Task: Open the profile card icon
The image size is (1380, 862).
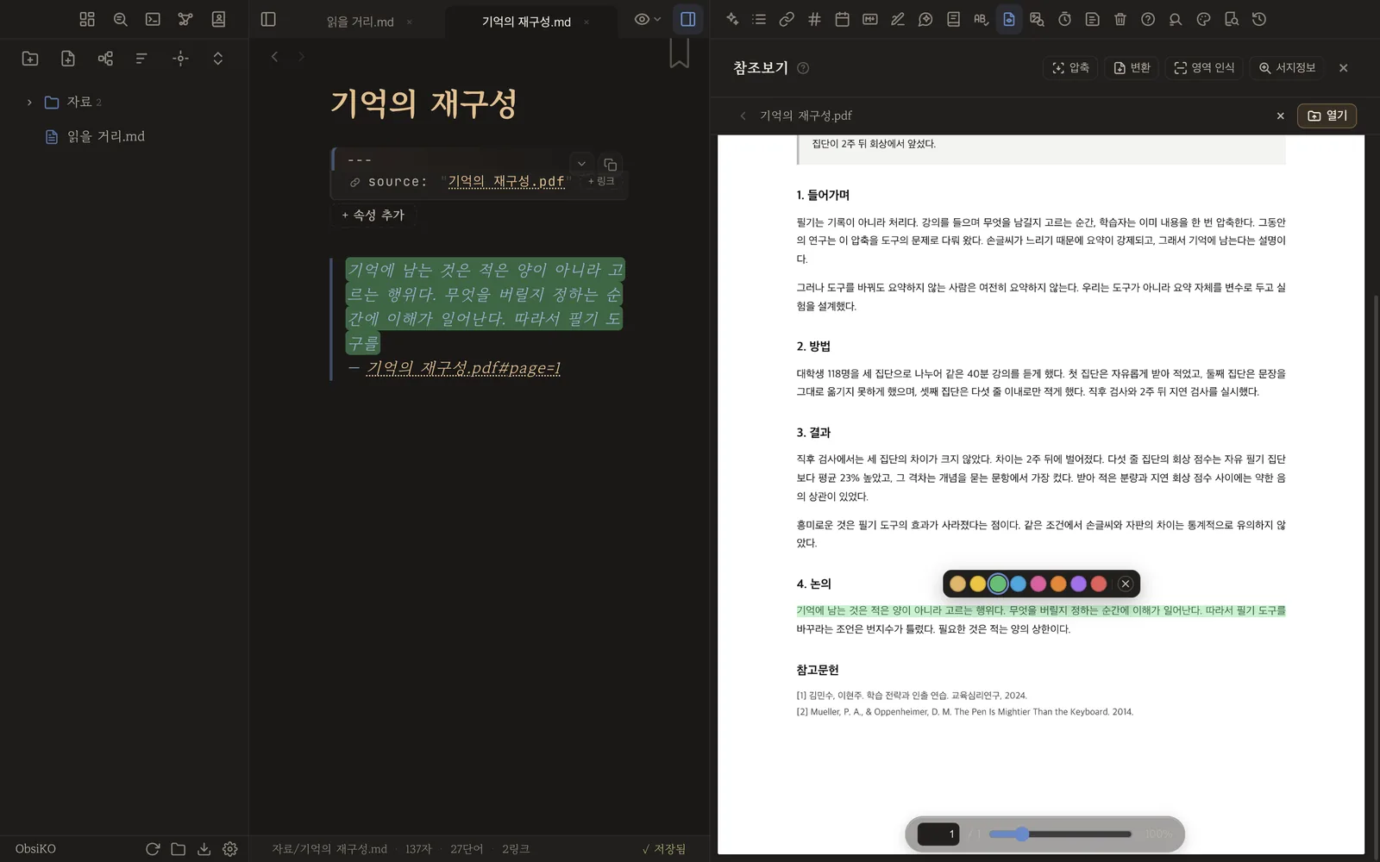Action: tap(218, 19)
